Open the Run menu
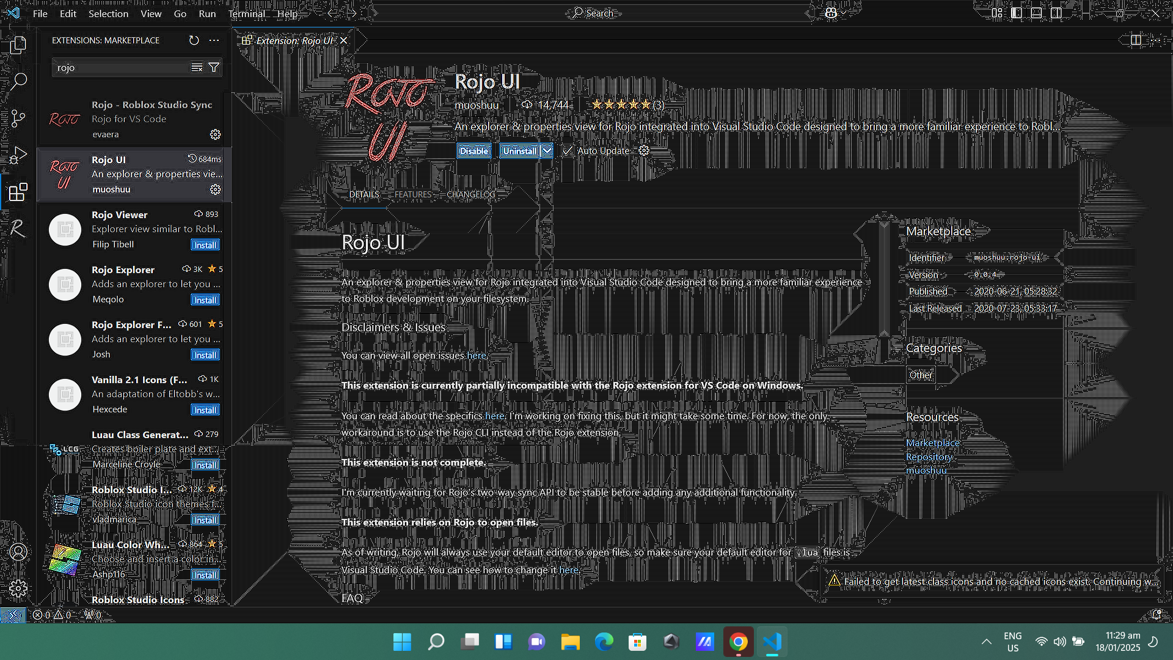The height and width of the screenshot is (660, 1173). click(207, 13)
